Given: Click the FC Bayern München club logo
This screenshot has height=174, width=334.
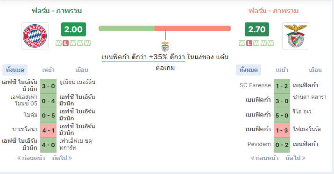Looking at the screenshot, I should (35, 36).
